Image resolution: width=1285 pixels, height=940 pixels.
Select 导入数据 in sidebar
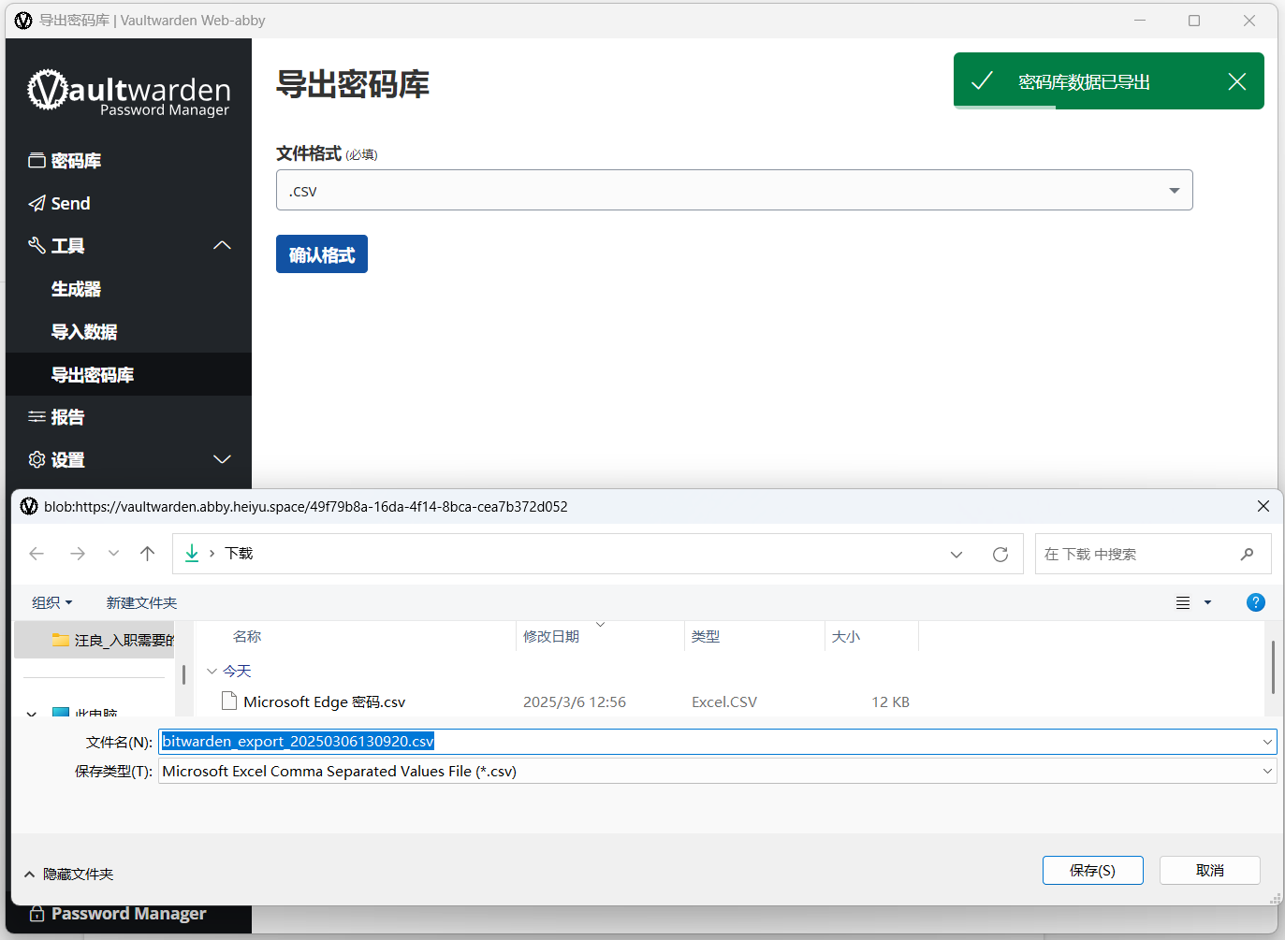coord(84,332)
